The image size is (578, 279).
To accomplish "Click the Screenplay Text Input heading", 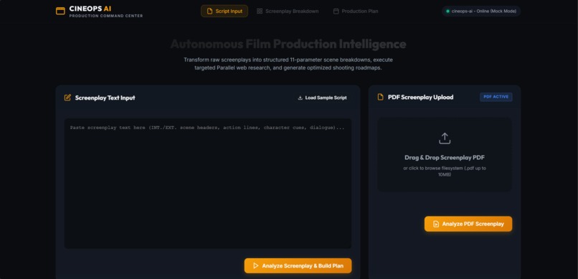I will (x=105, y=98).
